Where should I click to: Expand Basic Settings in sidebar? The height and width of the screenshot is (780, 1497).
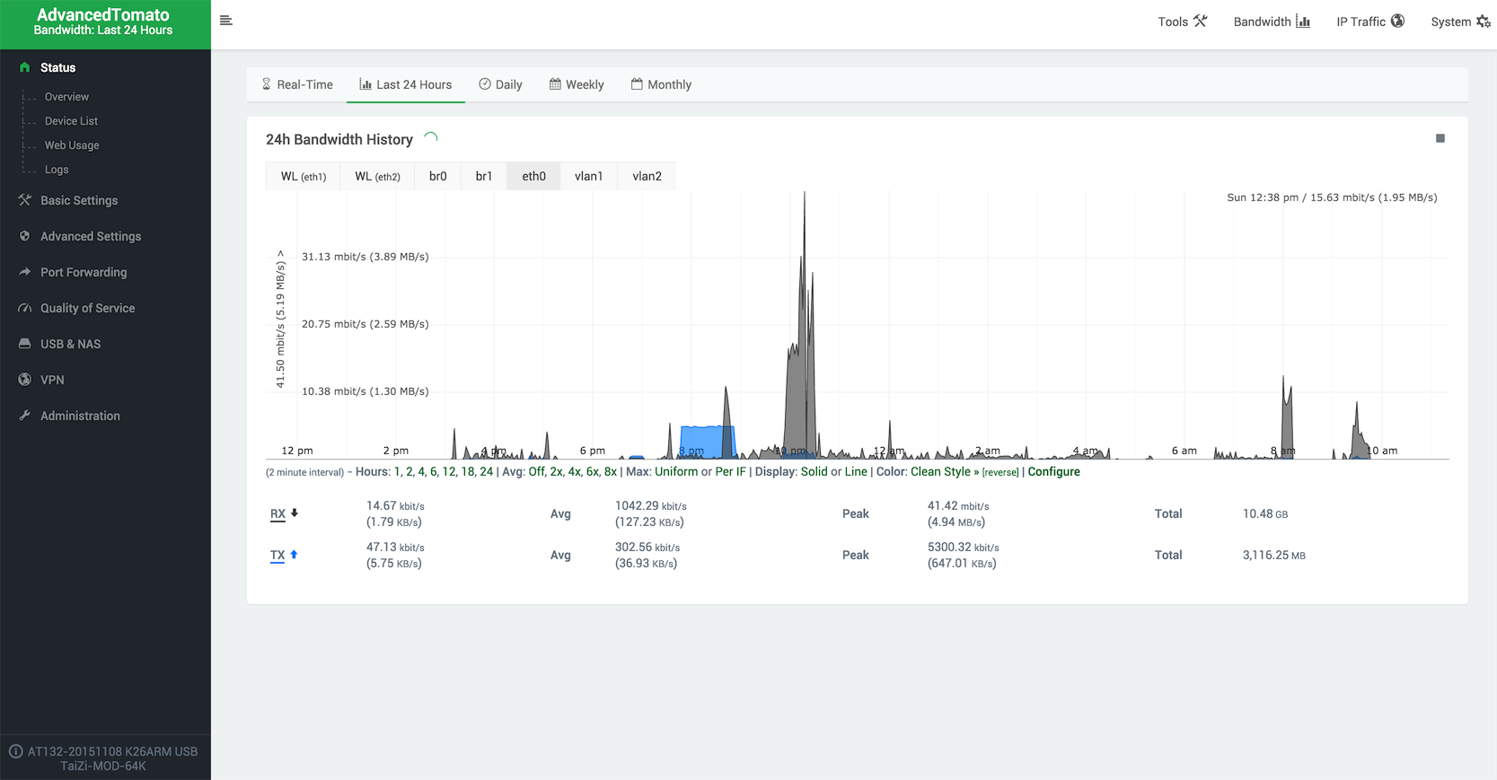pos(105,200)
